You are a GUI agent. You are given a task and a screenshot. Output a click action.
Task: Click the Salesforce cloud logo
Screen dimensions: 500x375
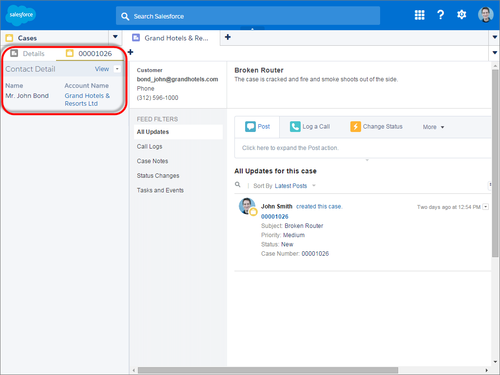click(21, 15)
